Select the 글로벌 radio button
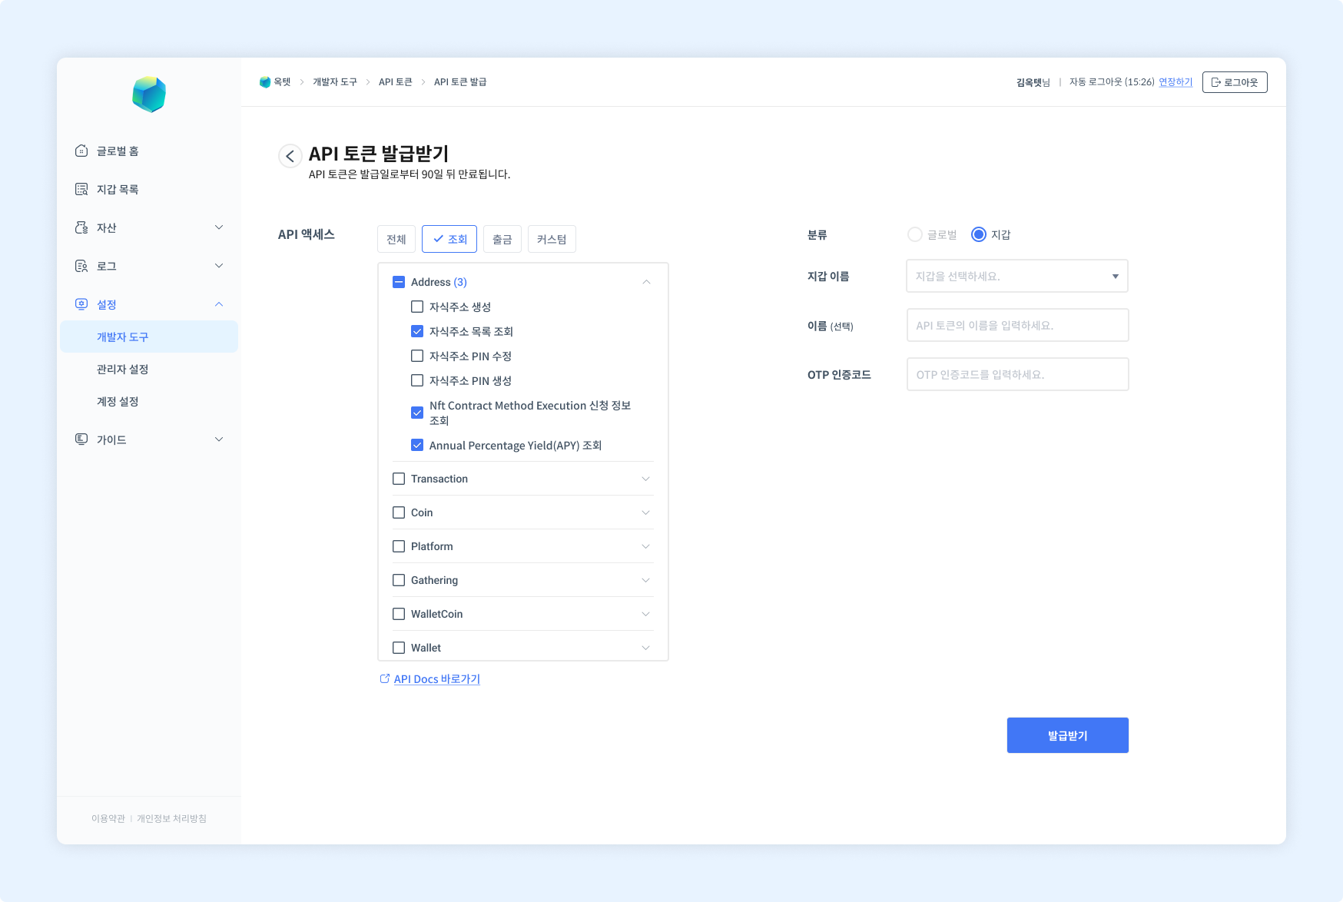The width and height of the screenshot is (1343, 902). pos(914,234)
